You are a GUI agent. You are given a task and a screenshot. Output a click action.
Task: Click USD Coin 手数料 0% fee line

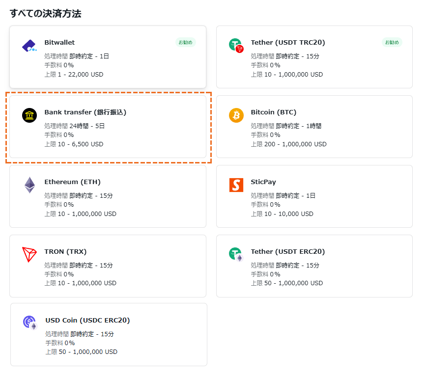[60, 343]
